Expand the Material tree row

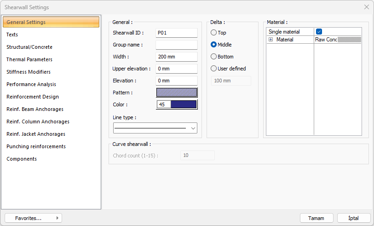coord(270,40)
